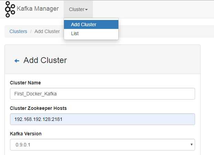Screen dimensions: 214x155
Task: Click Add Cluster breadcrumb text
Action: (x=47, y=31)
